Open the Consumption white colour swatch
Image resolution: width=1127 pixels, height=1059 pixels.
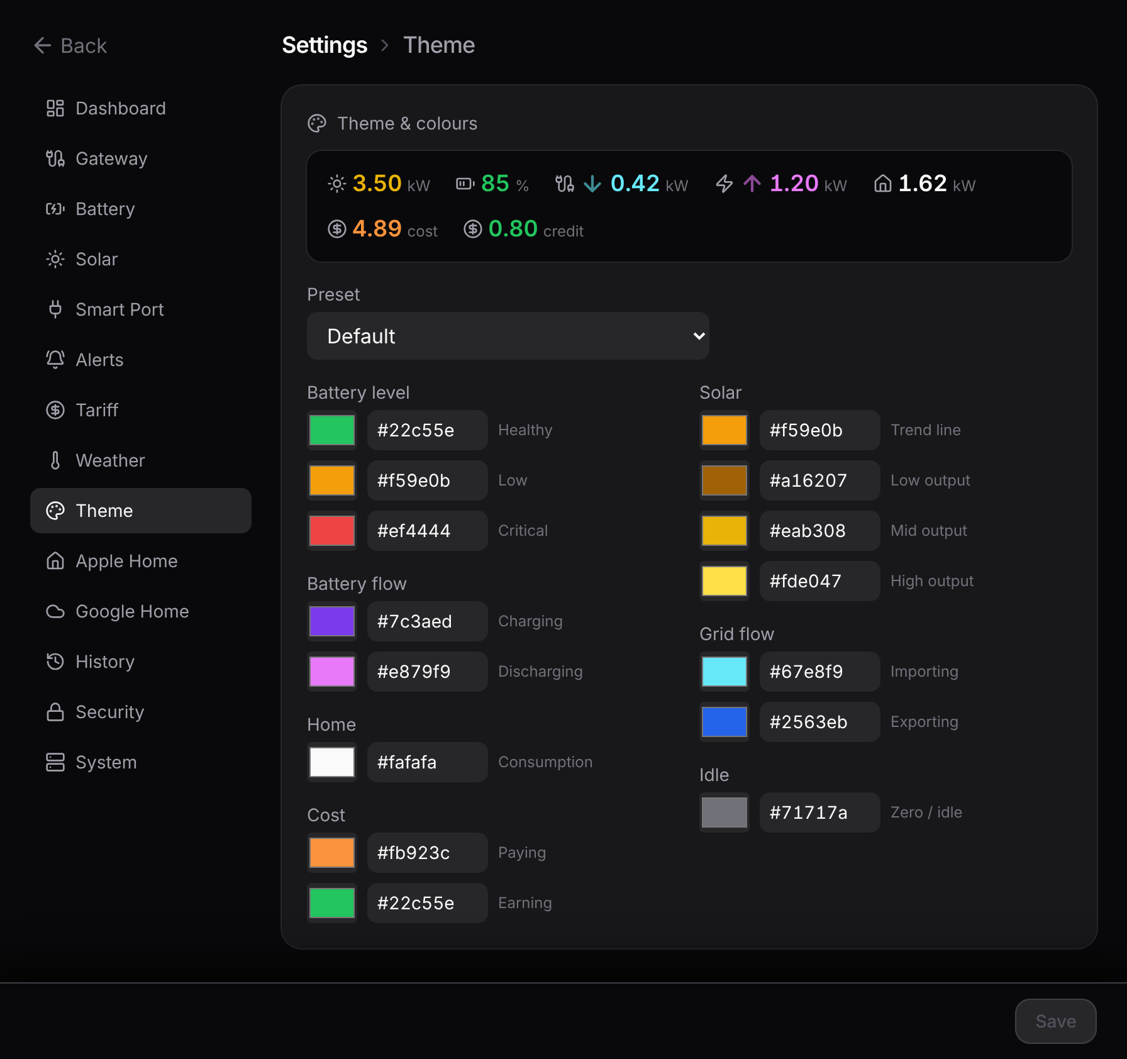click(332, 762)
